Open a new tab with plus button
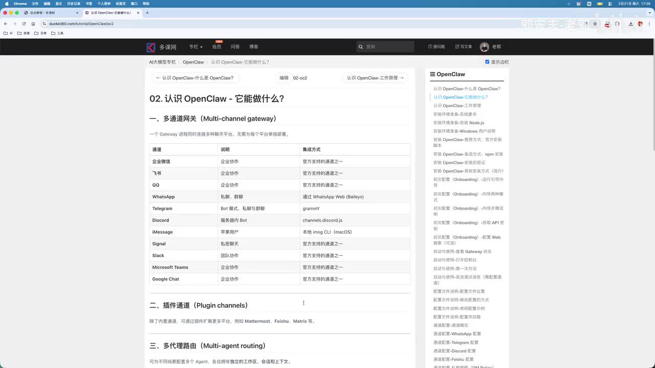Viewport: 655px width, 368px height. [x=147, y=12]
